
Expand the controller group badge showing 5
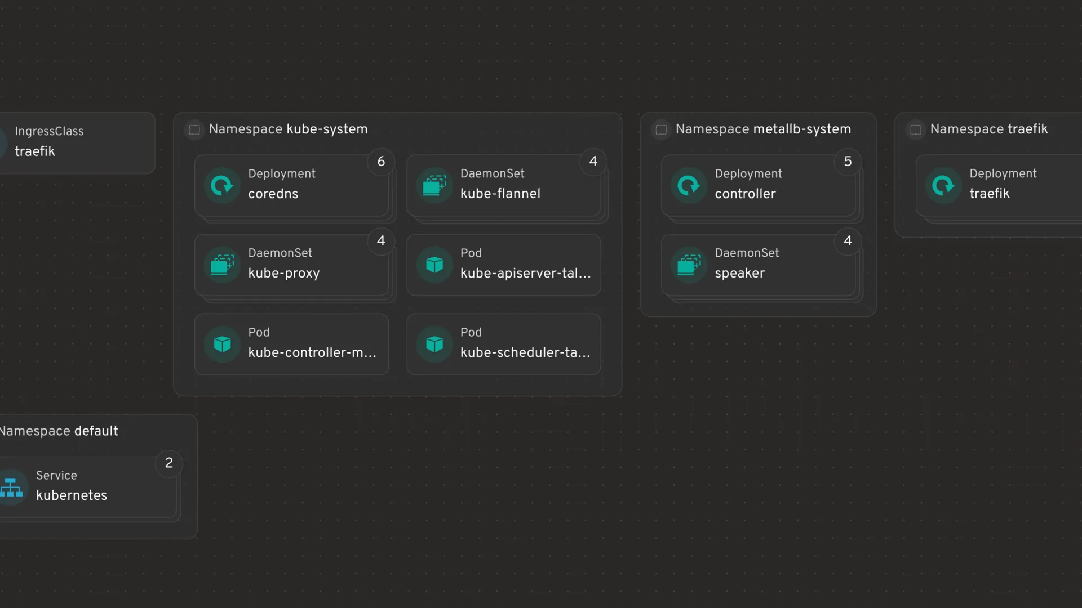coord(848,162)
